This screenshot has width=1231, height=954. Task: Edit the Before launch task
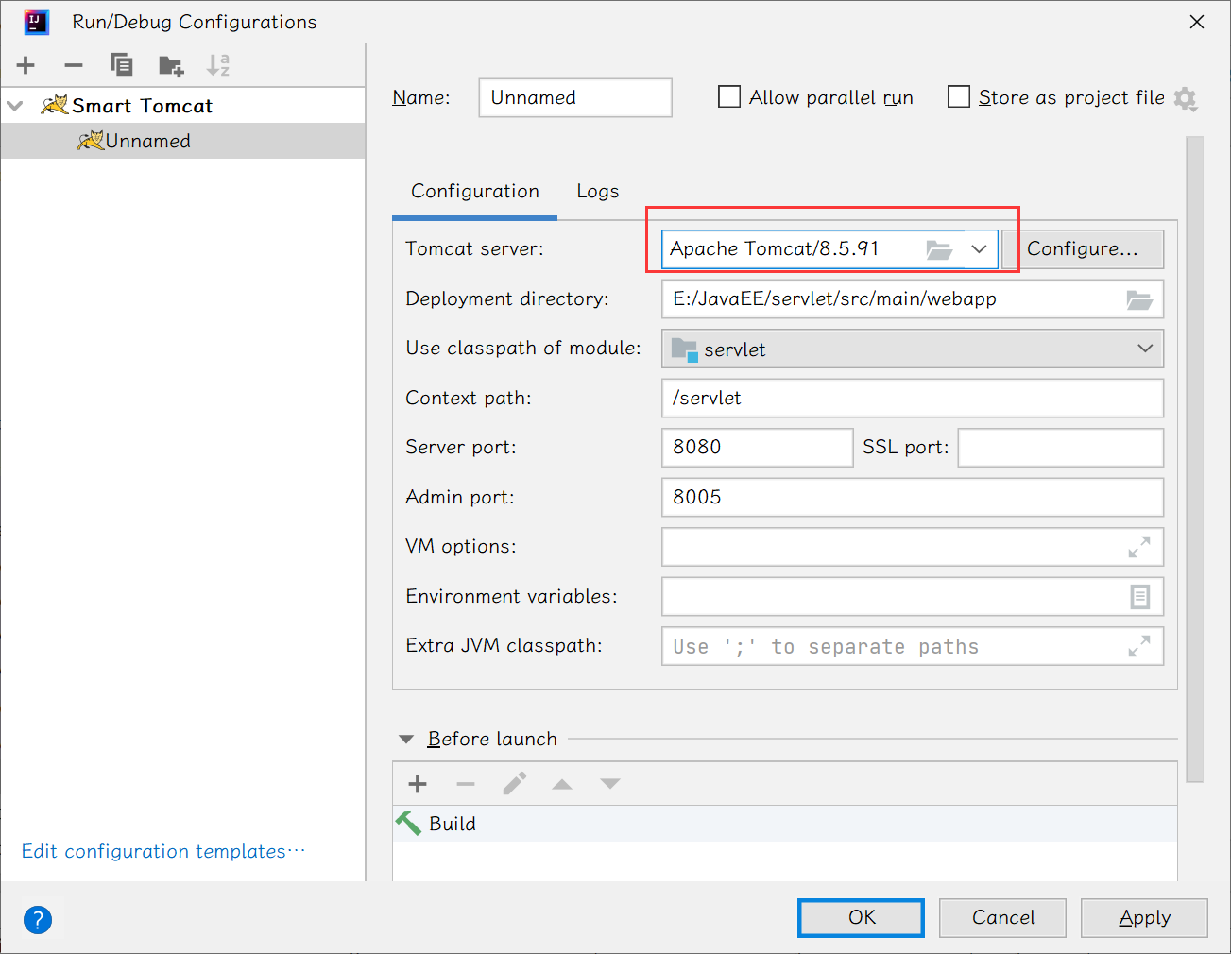(x=515, y=784)
